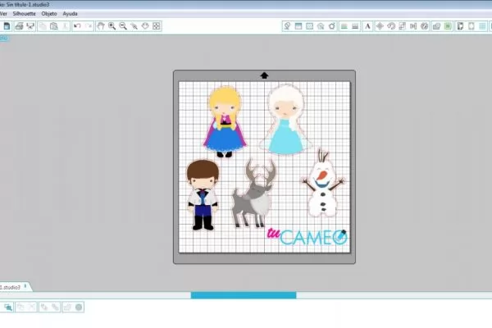Open the Modify panel icon
The width and height of the screenshot is (492, 328).
click(425, 26)
